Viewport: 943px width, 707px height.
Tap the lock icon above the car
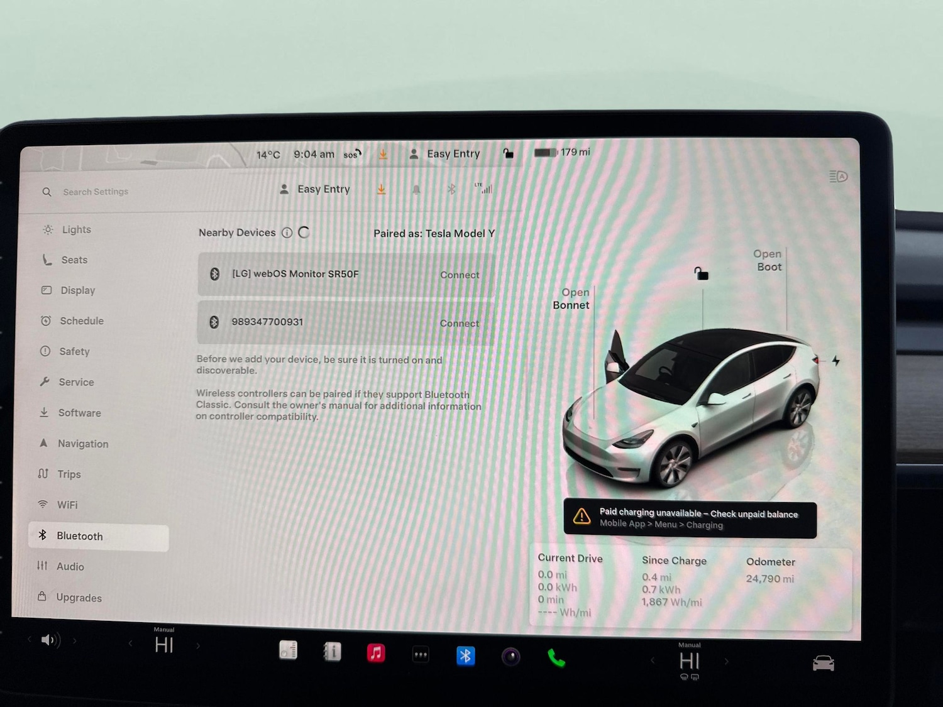701,273
